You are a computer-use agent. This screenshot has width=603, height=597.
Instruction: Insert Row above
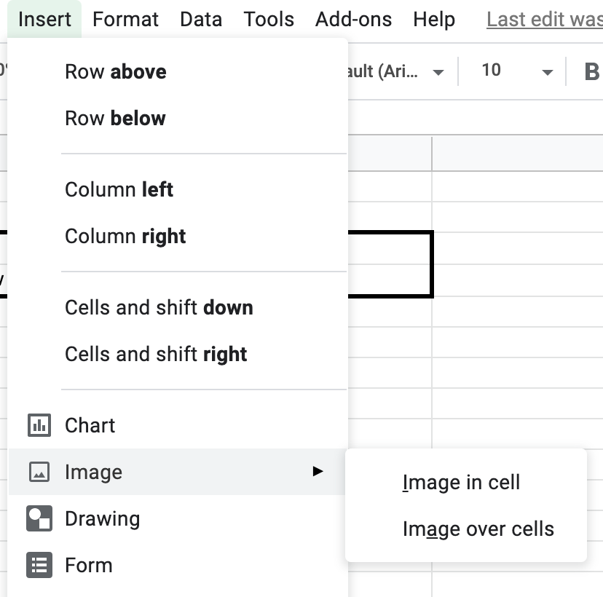pyautogui.click(x=115, y=71)
